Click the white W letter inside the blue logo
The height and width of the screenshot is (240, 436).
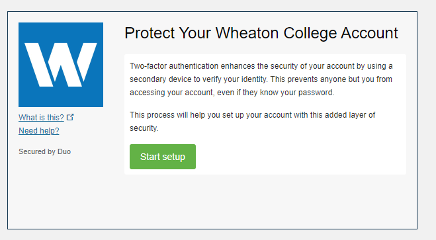[x=61, y=65]
